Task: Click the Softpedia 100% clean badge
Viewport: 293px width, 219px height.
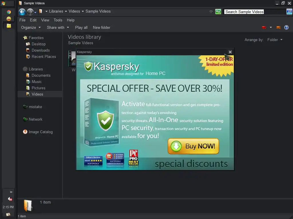Action: click(x=115, y=159)
